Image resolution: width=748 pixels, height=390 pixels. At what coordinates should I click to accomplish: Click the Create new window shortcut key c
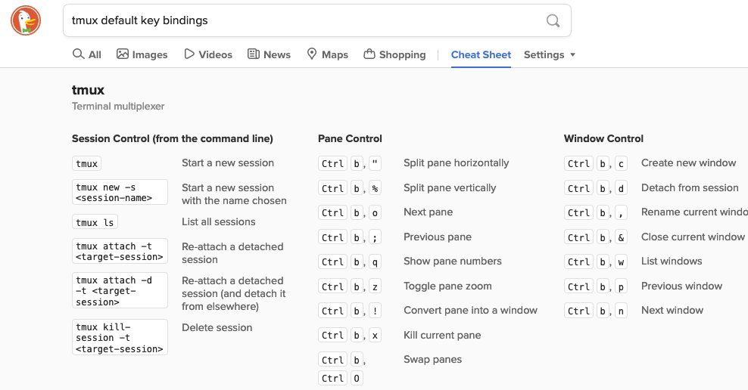621,164
